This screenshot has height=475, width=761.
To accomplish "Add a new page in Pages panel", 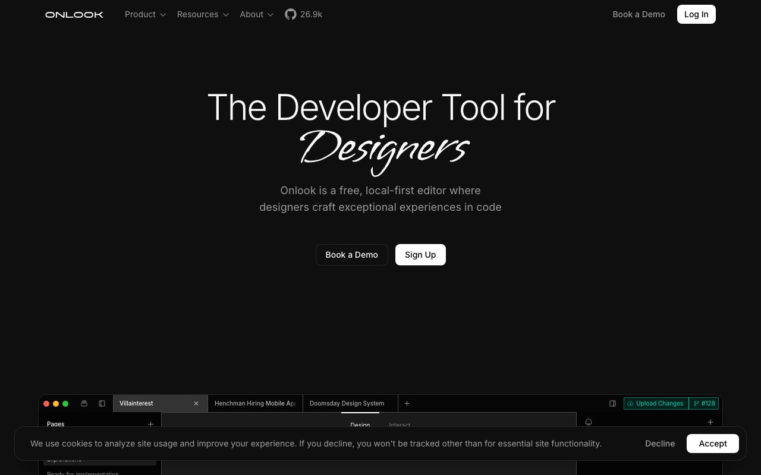I will point(150,424).
